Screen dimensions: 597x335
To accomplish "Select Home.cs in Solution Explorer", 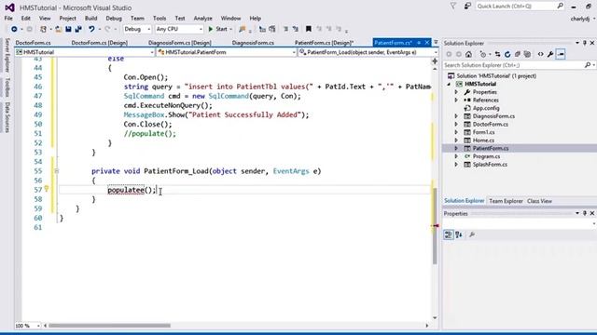I will 483,141.
